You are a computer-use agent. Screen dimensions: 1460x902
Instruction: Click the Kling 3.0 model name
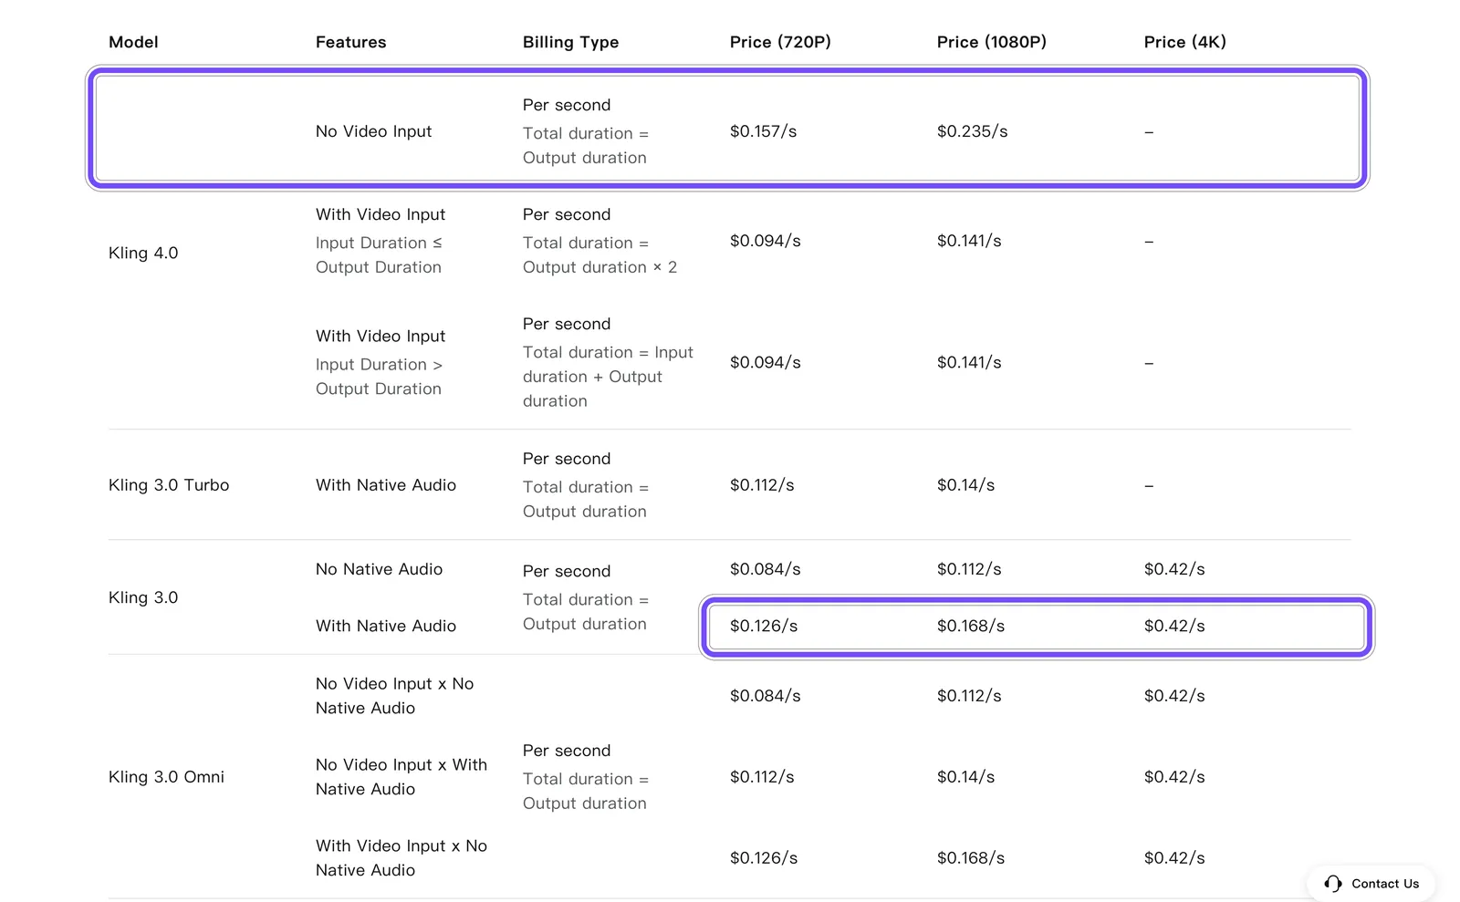click(x=143, y=597)
